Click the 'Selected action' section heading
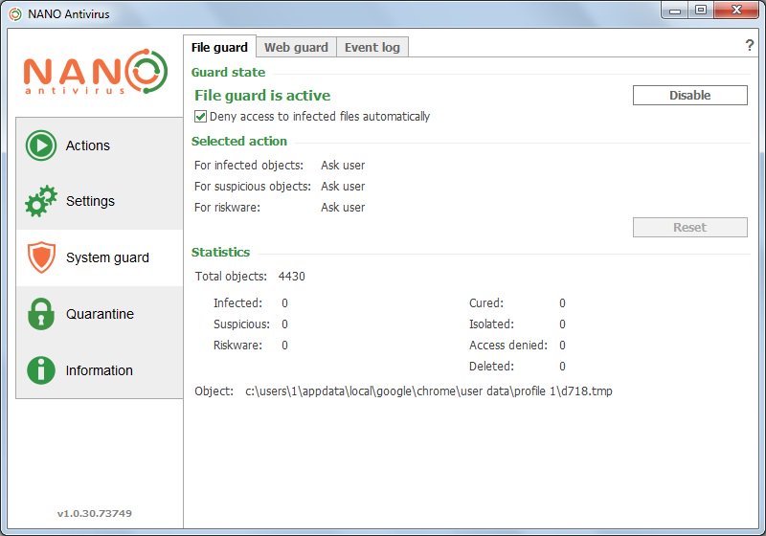 pos(238,141)
